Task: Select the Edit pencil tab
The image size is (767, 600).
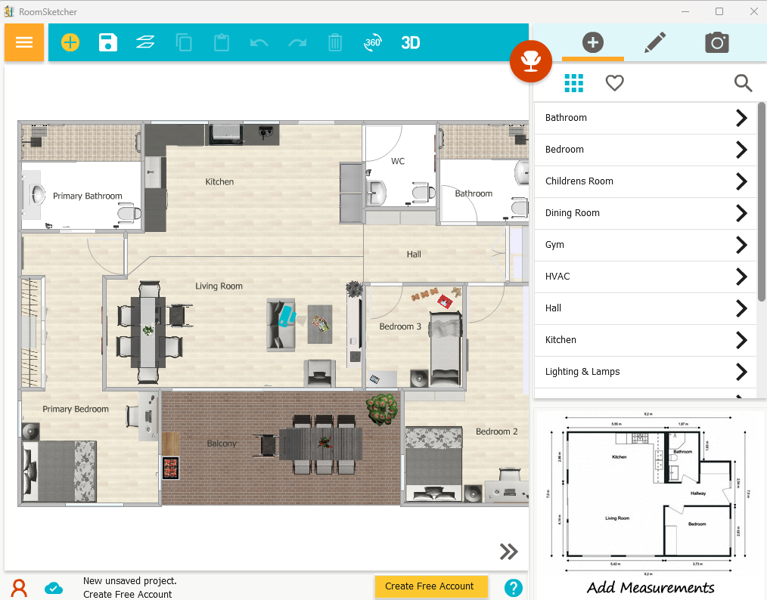Action: point(655,42)
